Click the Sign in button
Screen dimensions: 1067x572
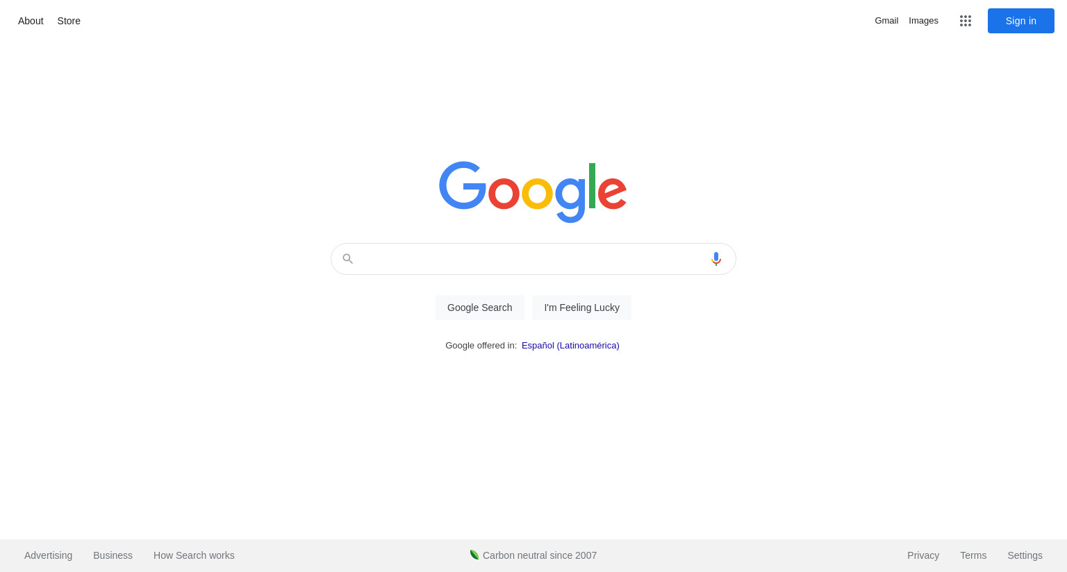tap(1021, 21)
